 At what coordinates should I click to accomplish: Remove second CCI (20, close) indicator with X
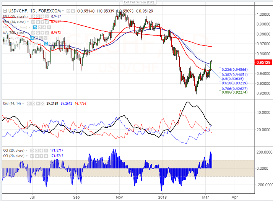46,156
